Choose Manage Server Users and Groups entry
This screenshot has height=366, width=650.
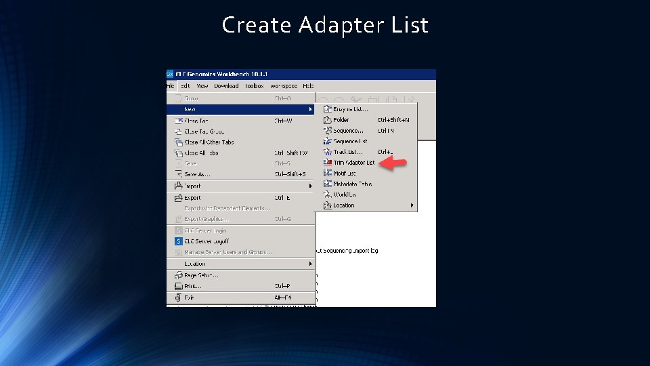pos(240,252)
